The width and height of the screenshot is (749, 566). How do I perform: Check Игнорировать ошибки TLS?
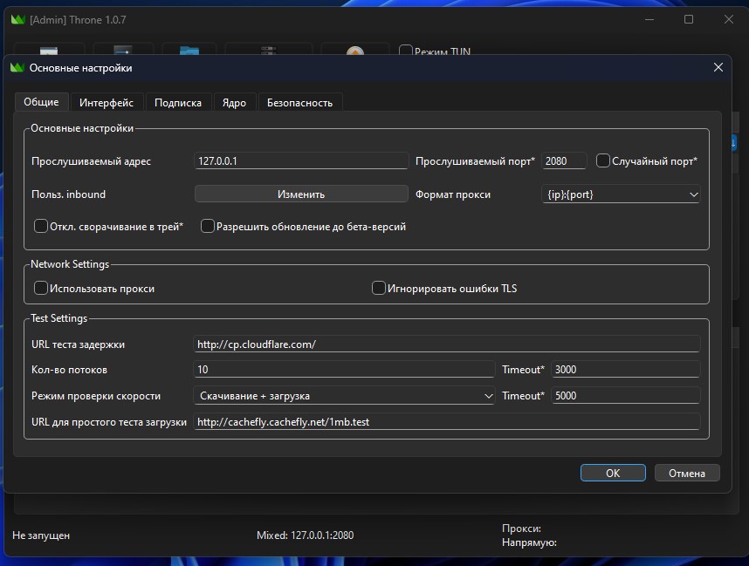(x=379, y=288)
